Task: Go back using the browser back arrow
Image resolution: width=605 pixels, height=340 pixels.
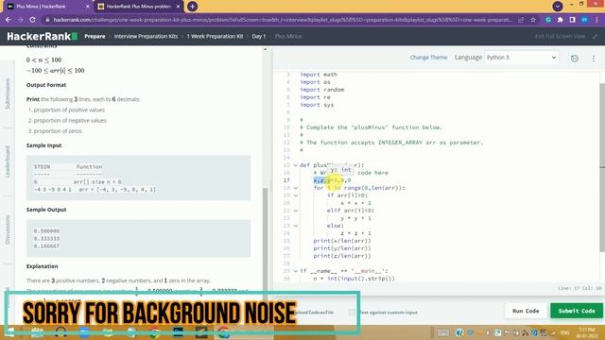Action: 9,20
